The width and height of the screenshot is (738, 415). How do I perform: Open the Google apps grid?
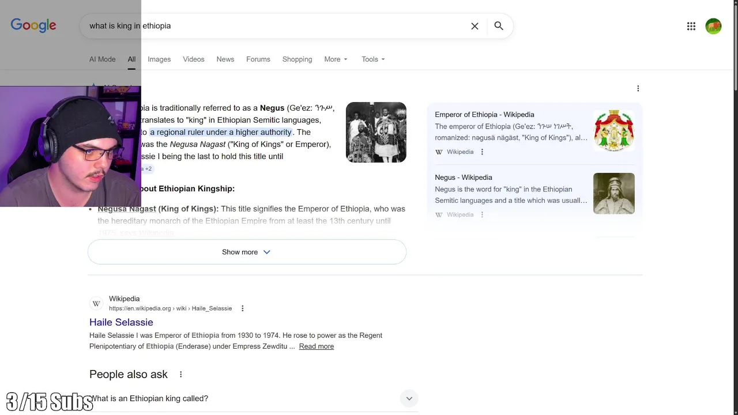tap(691, 26)
